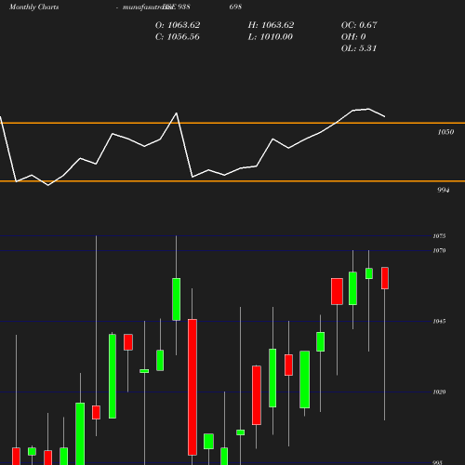Click the low value "L: 1010.00"

[270, 37]
